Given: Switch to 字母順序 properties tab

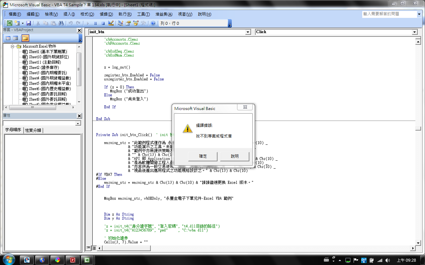Looking at the screenshot, I should click(13, 130).
